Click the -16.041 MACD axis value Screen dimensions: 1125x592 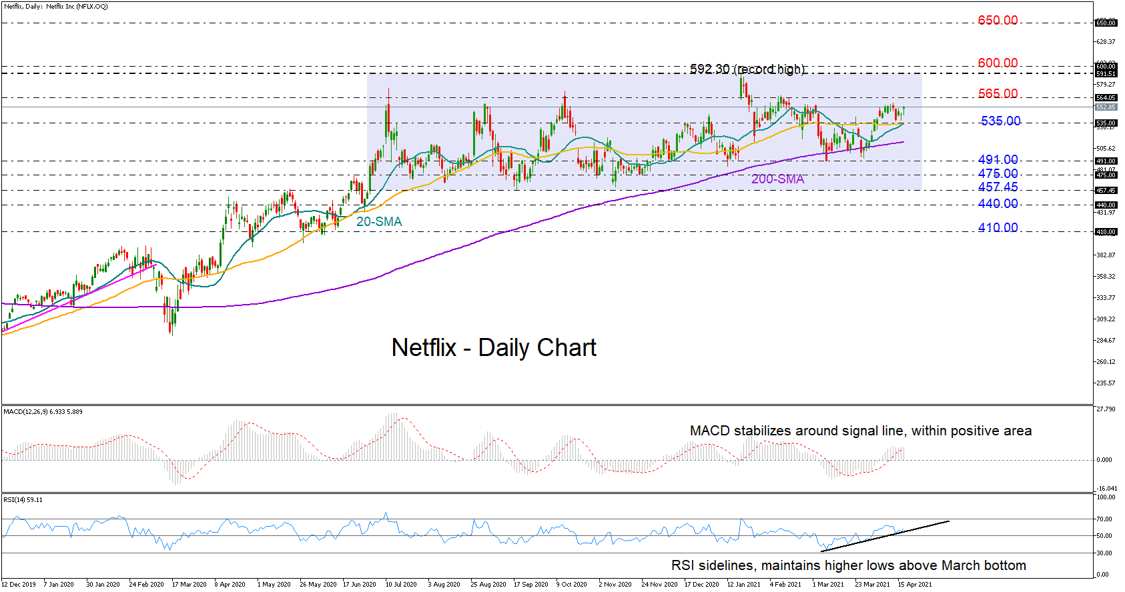click(x=1106, y=489)
